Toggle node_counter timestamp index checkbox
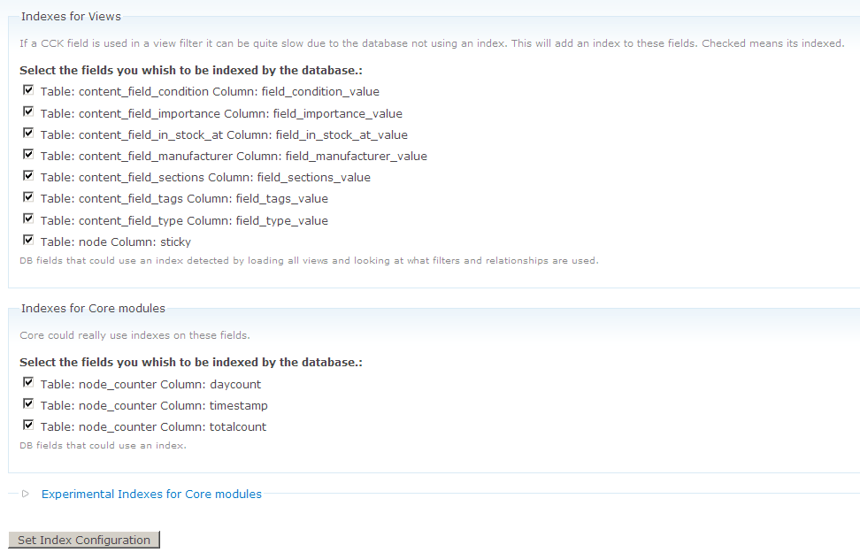 point(28,403)
